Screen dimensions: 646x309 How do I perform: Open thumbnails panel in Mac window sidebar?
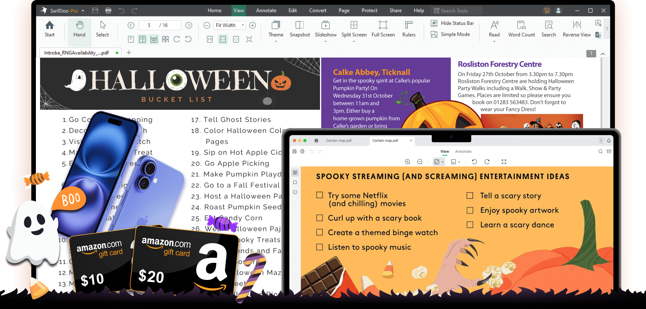coord(295,173)
